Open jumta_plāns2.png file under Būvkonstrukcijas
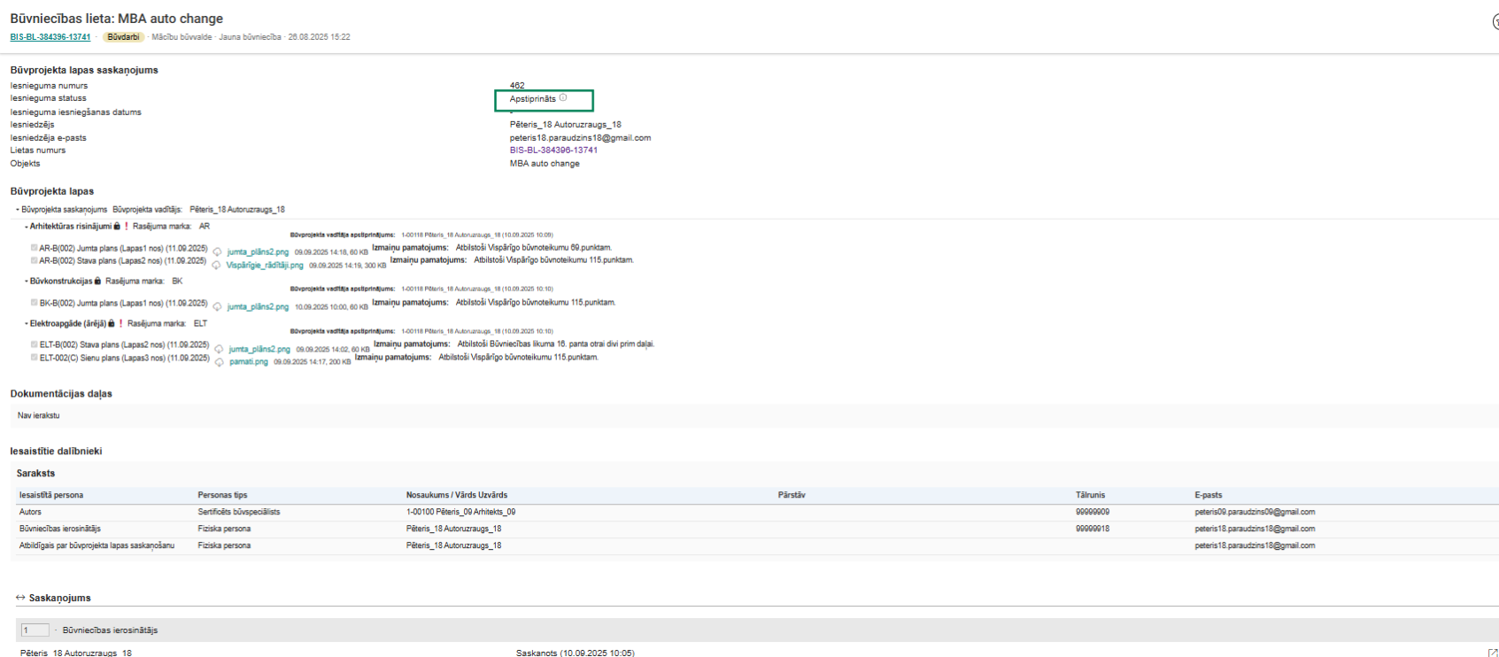Viewport: 1499px width, 657px height. coord(258,307)
